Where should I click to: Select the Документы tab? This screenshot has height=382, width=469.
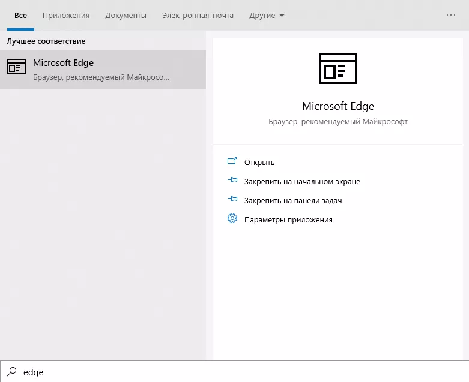point(126,15)
